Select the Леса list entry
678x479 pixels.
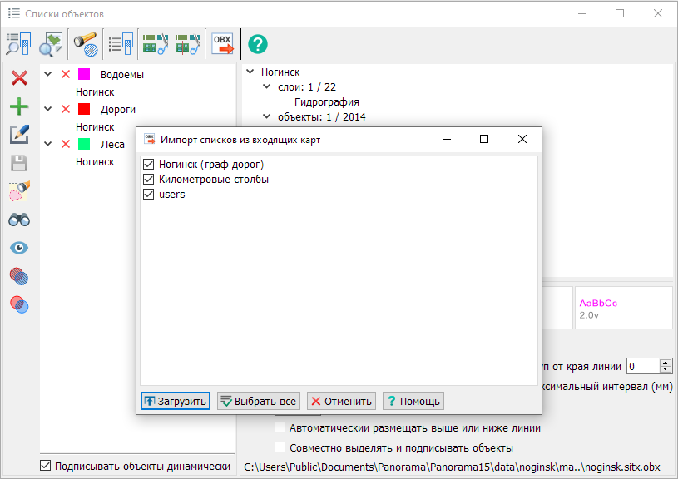112,145
